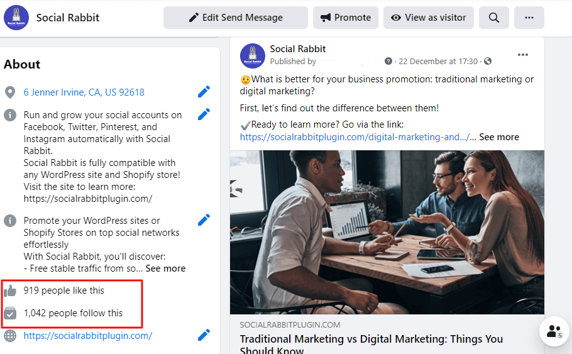Screen dimensions: 572x354
Task: Open View as visitor mode
Action: click(428, 18)
